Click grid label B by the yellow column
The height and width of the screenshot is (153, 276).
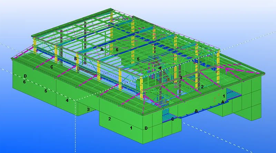click(x=76, y=59)
